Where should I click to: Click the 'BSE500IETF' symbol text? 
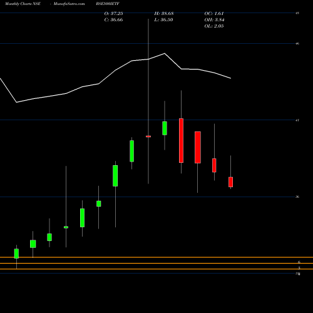pyautogui.click(x=108, y=4)
